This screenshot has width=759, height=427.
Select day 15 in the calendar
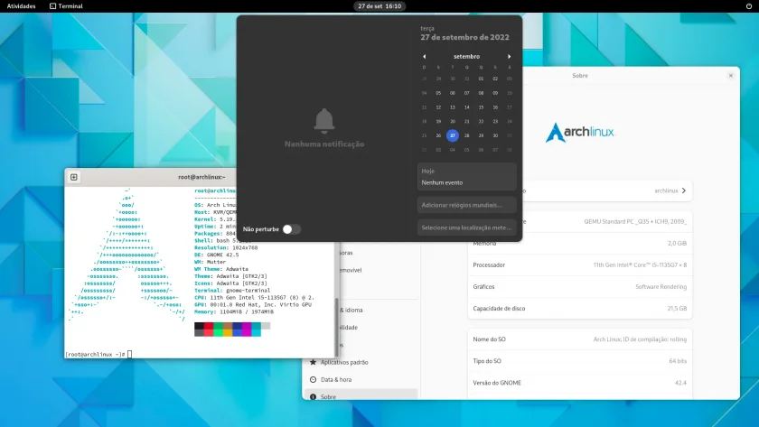point(481,107)
